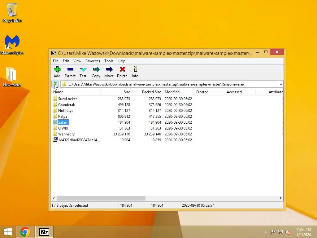Click the 19 859 packed size cell
The image size is (317, 238).
click(156, 140)
